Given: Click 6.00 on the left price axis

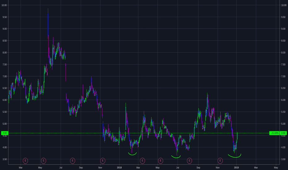Looking at the screenshot, I should [5, 100].
